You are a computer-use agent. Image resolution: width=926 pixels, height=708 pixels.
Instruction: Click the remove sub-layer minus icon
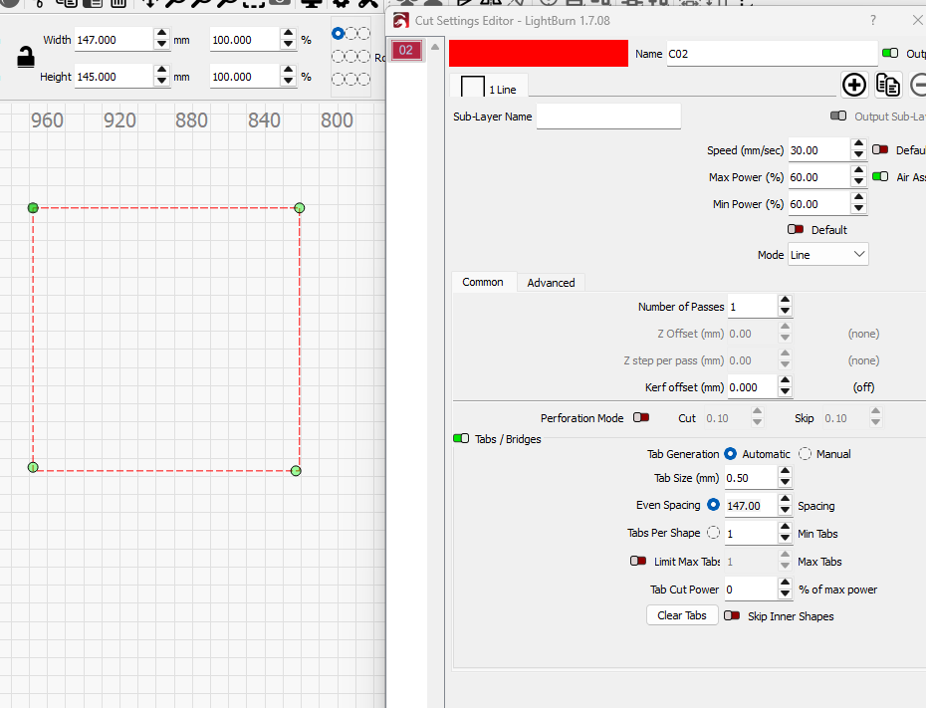click(x=920, y=85)
